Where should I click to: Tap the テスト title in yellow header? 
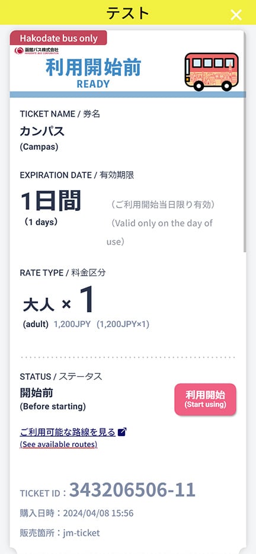[x=128, y=13]
